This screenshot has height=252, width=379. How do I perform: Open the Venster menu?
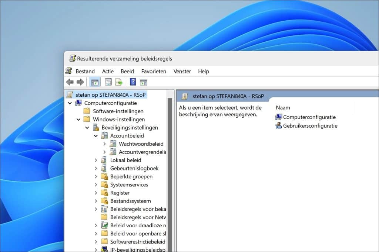182,71
